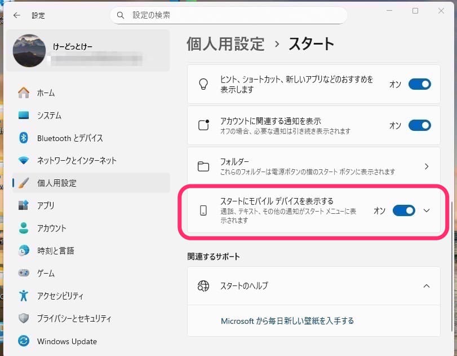Toggle アカウントに関連する通知を表示 switch
Screen dimensions: 457x356
pos(419,125)
